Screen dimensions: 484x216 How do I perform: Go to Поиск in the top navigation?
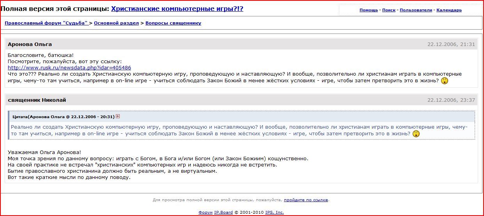pyautogui.click(x=388, y=10)
